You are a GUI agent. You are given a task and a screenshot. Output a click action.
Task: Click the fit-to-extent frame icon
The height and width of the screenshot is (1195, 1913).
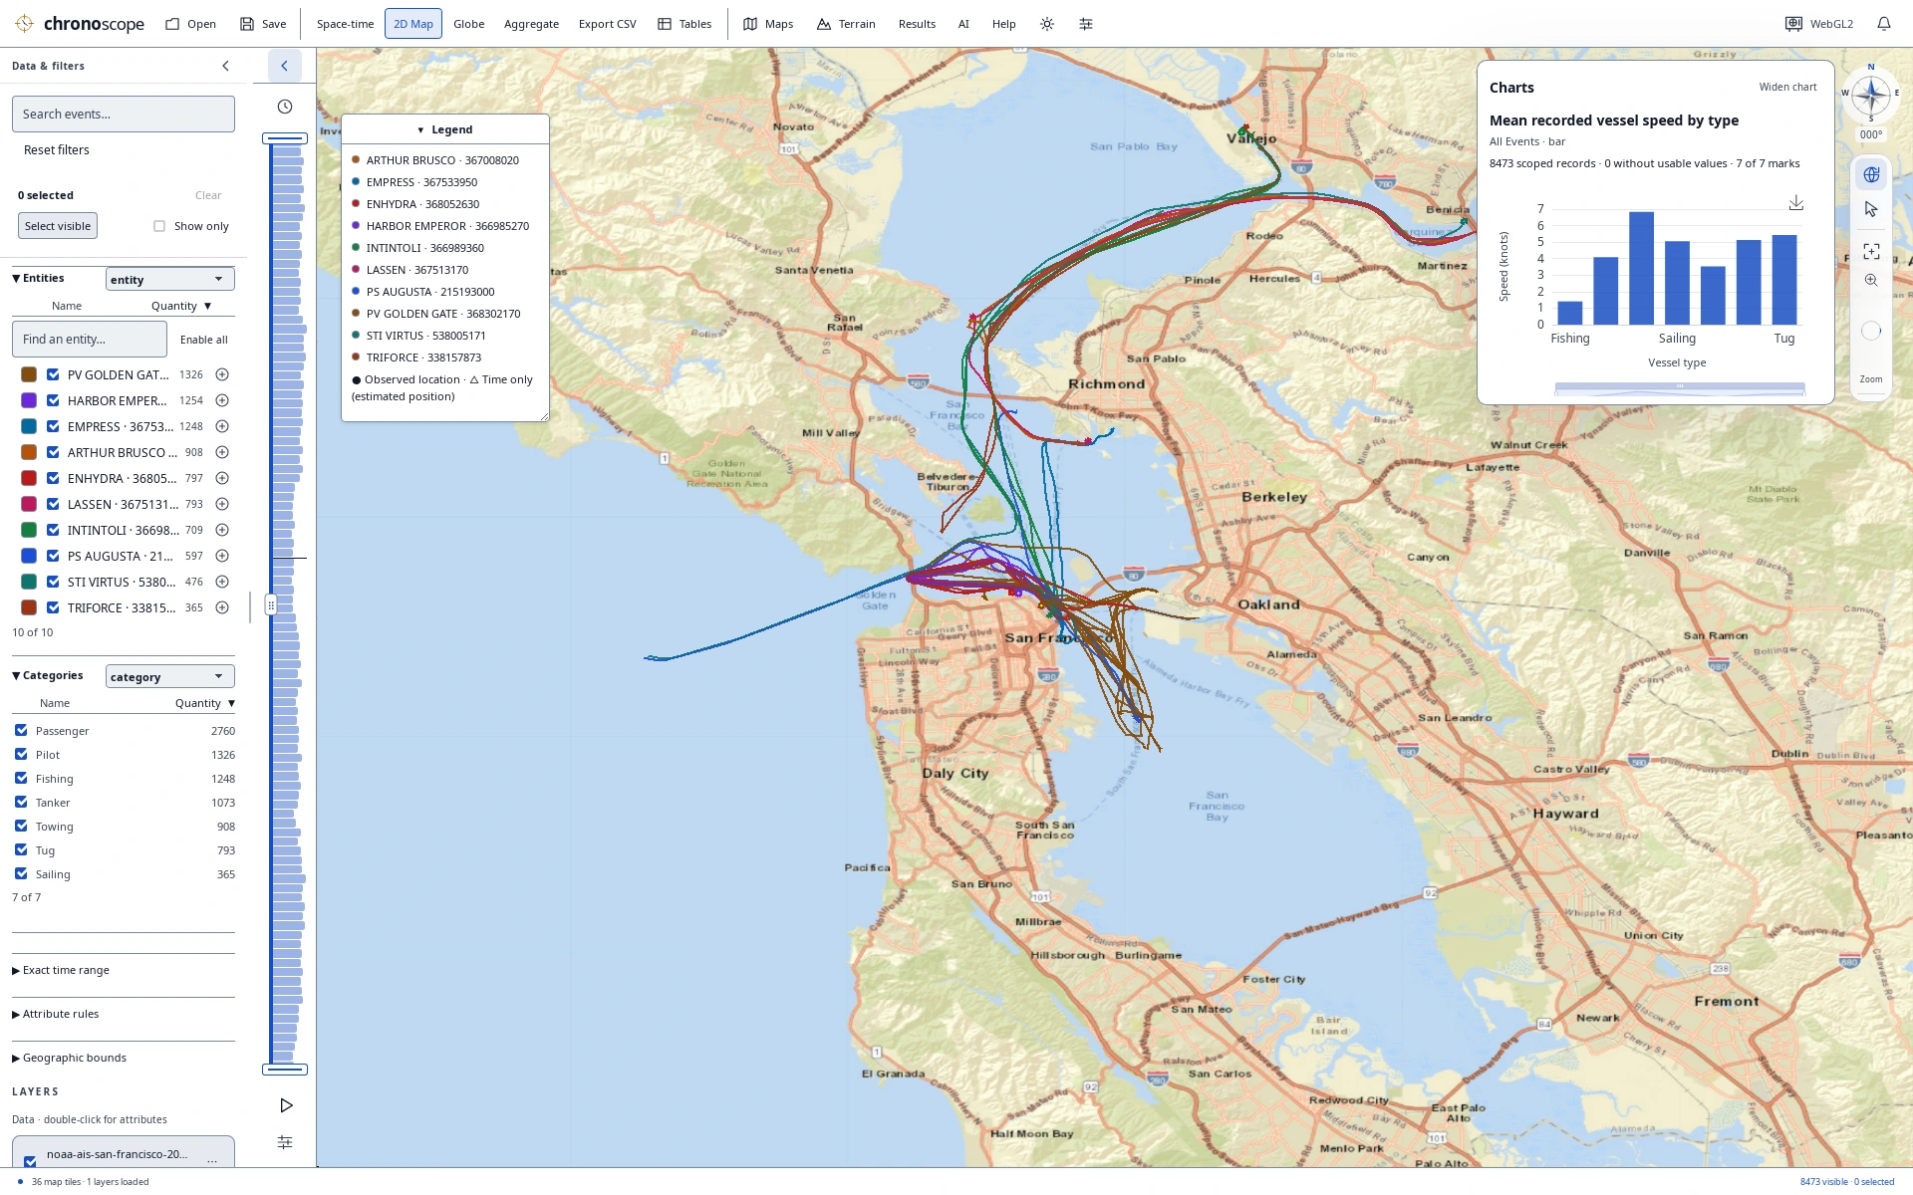pos(1871,251)
